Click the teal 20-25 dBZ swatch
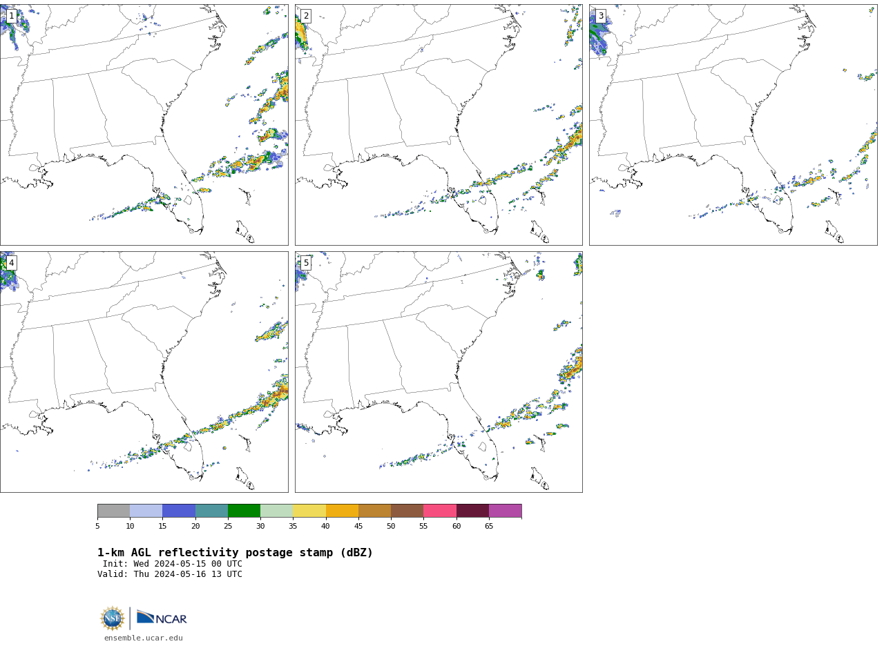Image resolution: width=884 pixels, height=646 pixels. [x=211, y=511]
